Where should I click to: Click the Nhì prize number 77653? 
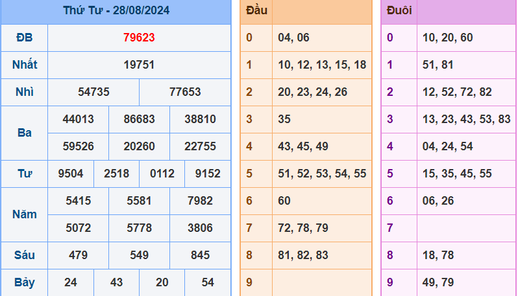point(185,92)
